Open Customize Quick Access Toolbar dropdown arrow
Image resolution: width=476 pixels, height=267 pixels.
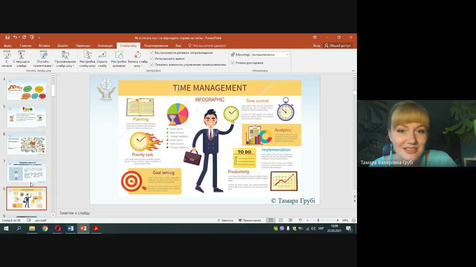click(39, 37)
